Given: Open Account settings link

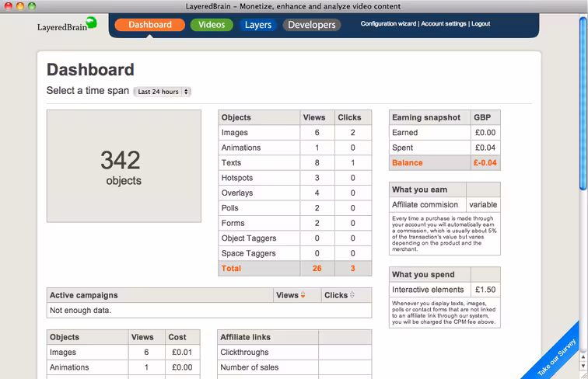Looking at the screenshot, I should coord(443,23).
